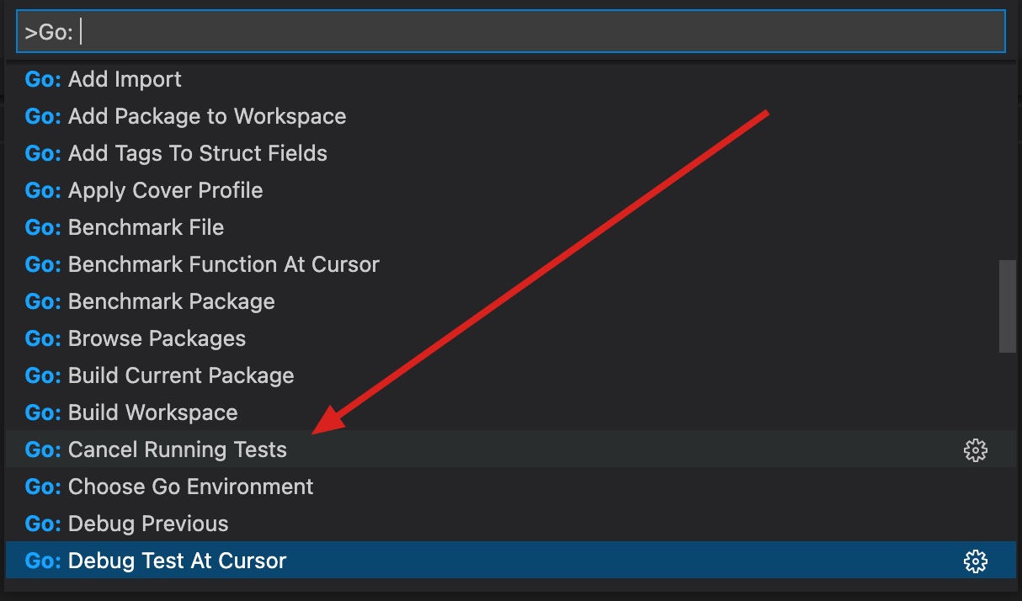Screen dimensions: 1022x601
Task: Click scrollbar track above the thumb
Action: pyautogui.click(x=1007, y=160)
